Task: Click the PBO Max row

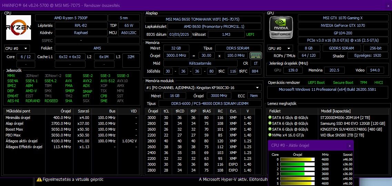Action: [71, 135]
